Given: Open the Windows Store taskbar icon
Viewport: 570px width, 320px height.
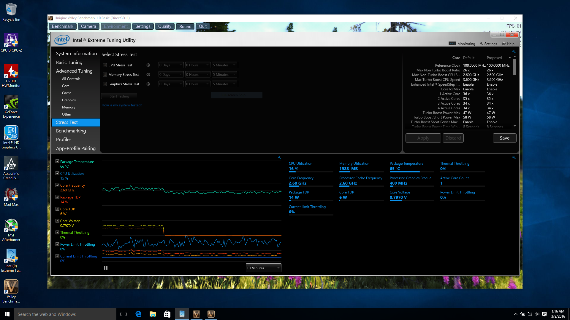Looking at the screenshot, I should (x=167, y=314).
